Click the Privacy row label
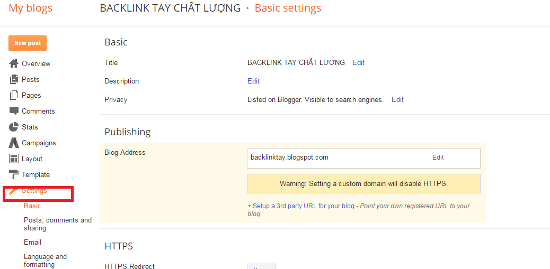The image size is (550, 269). tap(116, 100)
